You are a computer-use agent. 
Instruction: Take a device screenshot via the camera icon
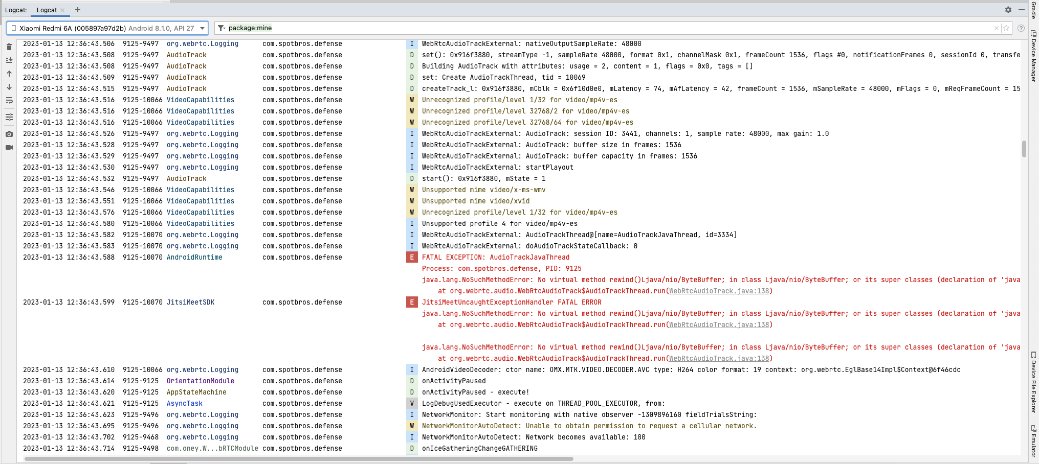tap(9, 133)
